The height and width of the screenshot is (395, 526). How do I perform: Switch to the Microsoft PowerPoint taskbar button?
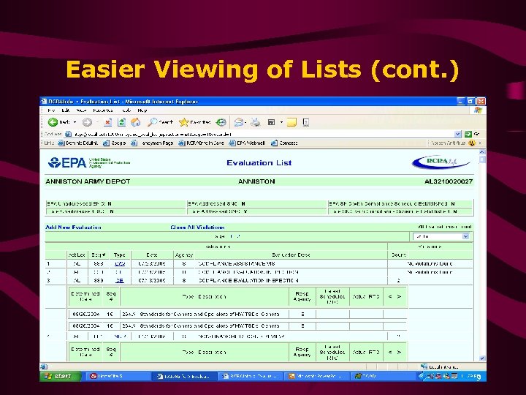(x=316, y=376)
